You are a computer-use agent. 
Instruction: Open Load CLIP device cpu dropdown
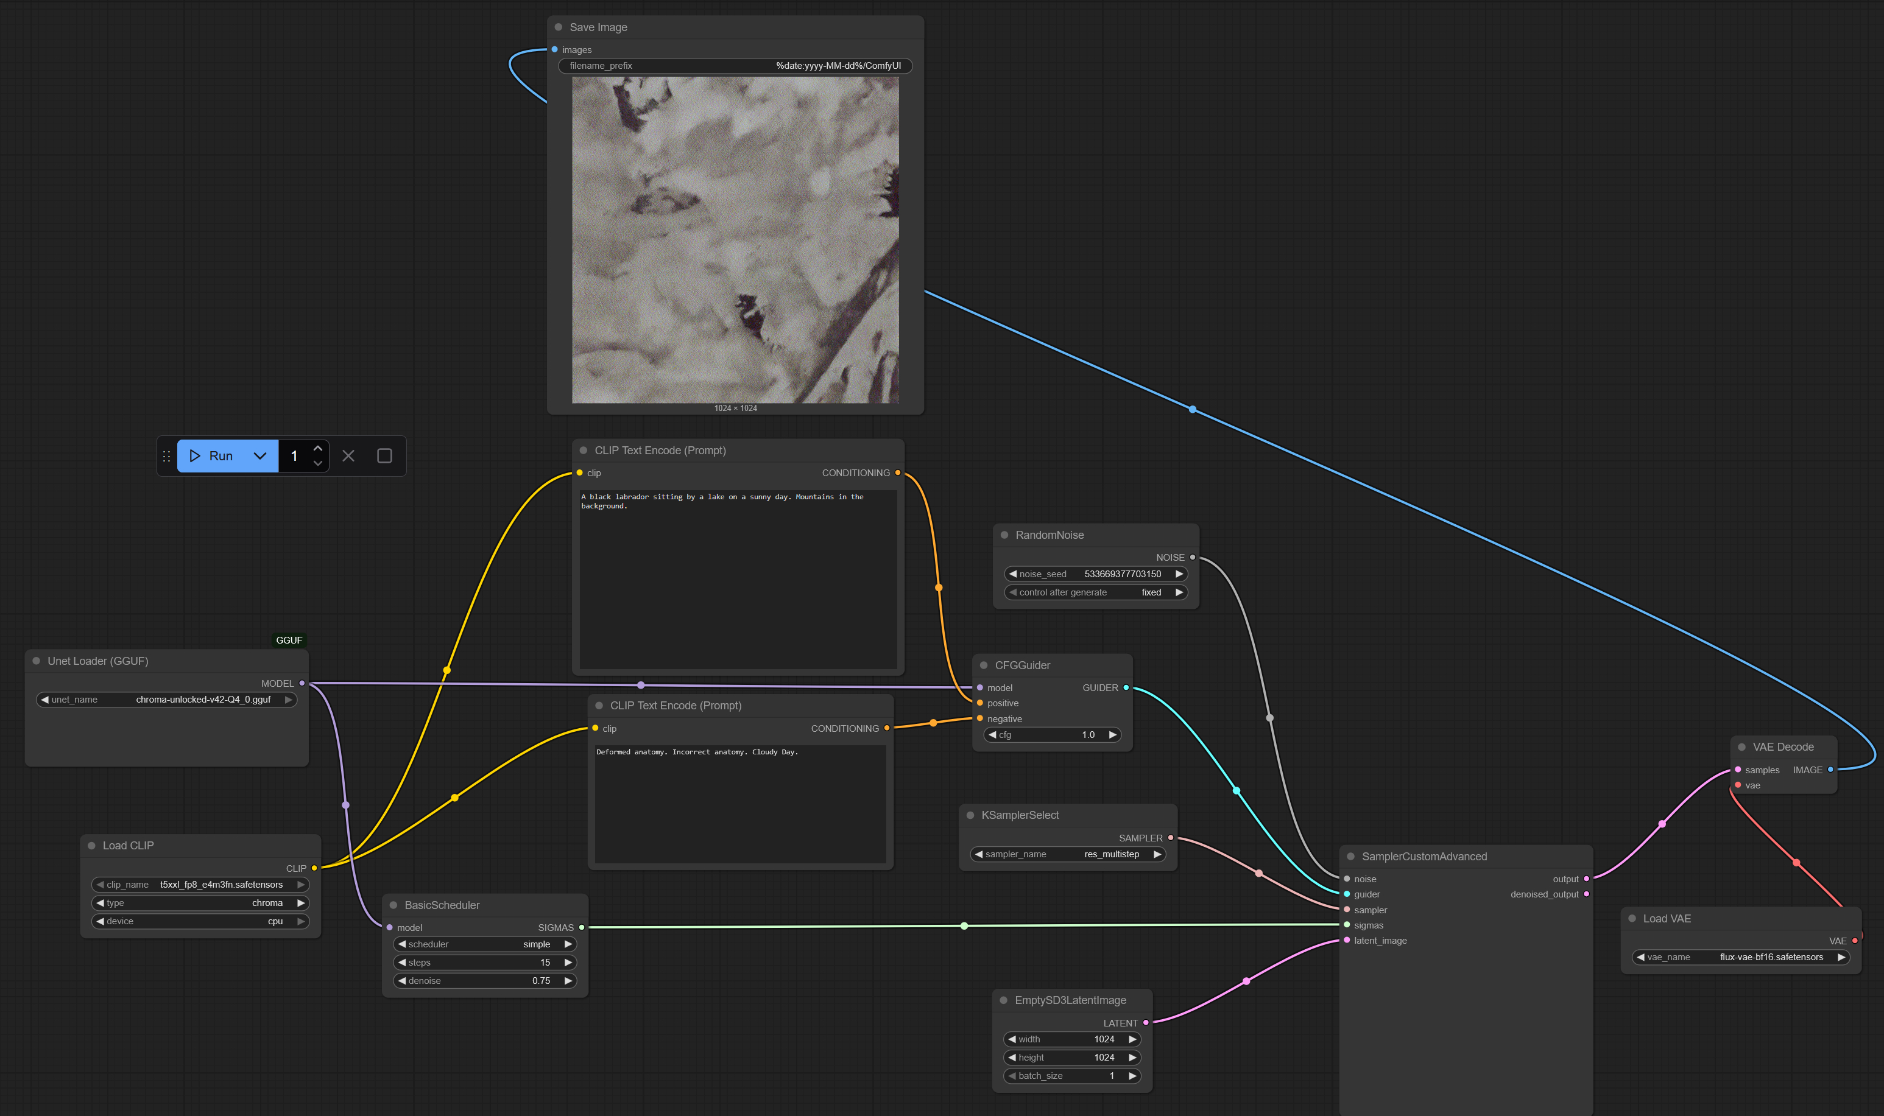200,921
